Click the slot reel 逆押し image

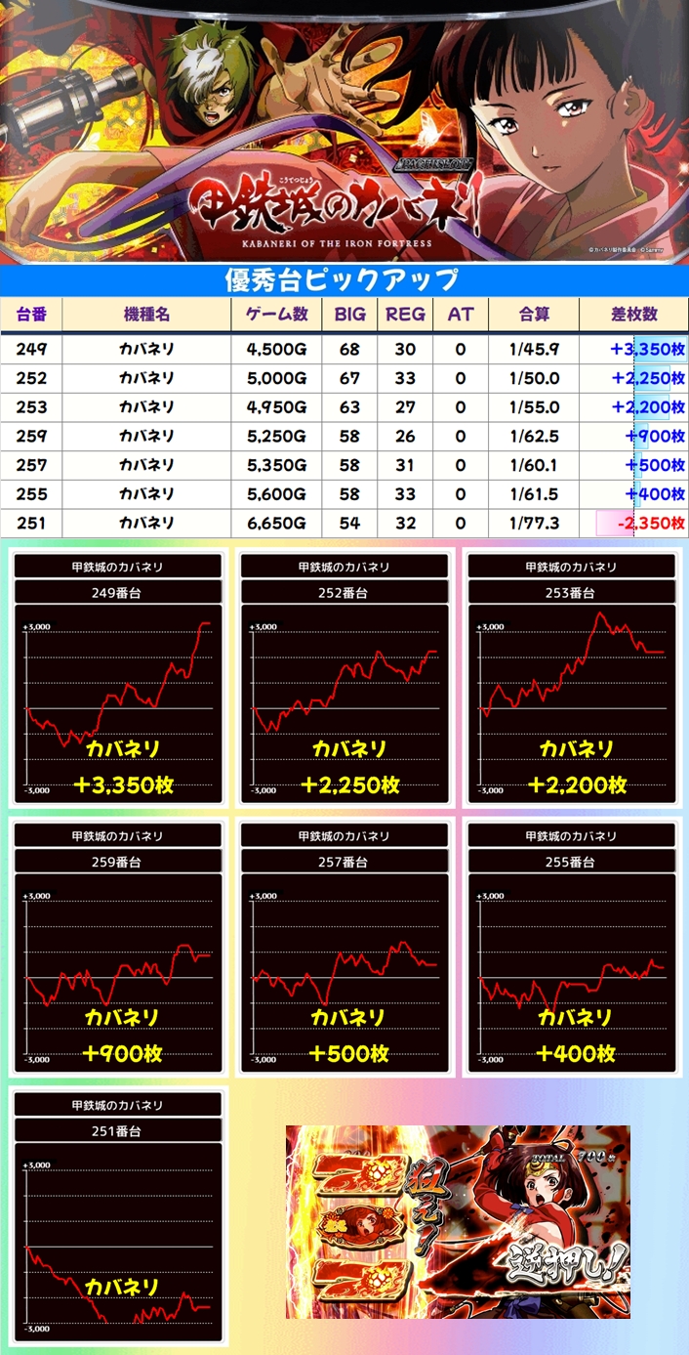click(x=458, y=1221)
